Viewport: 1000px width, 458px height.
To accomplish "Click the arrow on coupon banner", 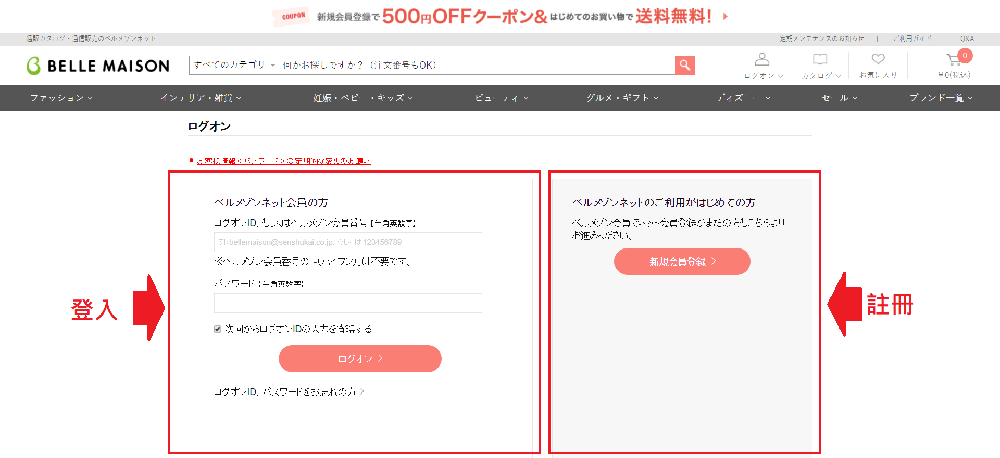I will point(725,16).
